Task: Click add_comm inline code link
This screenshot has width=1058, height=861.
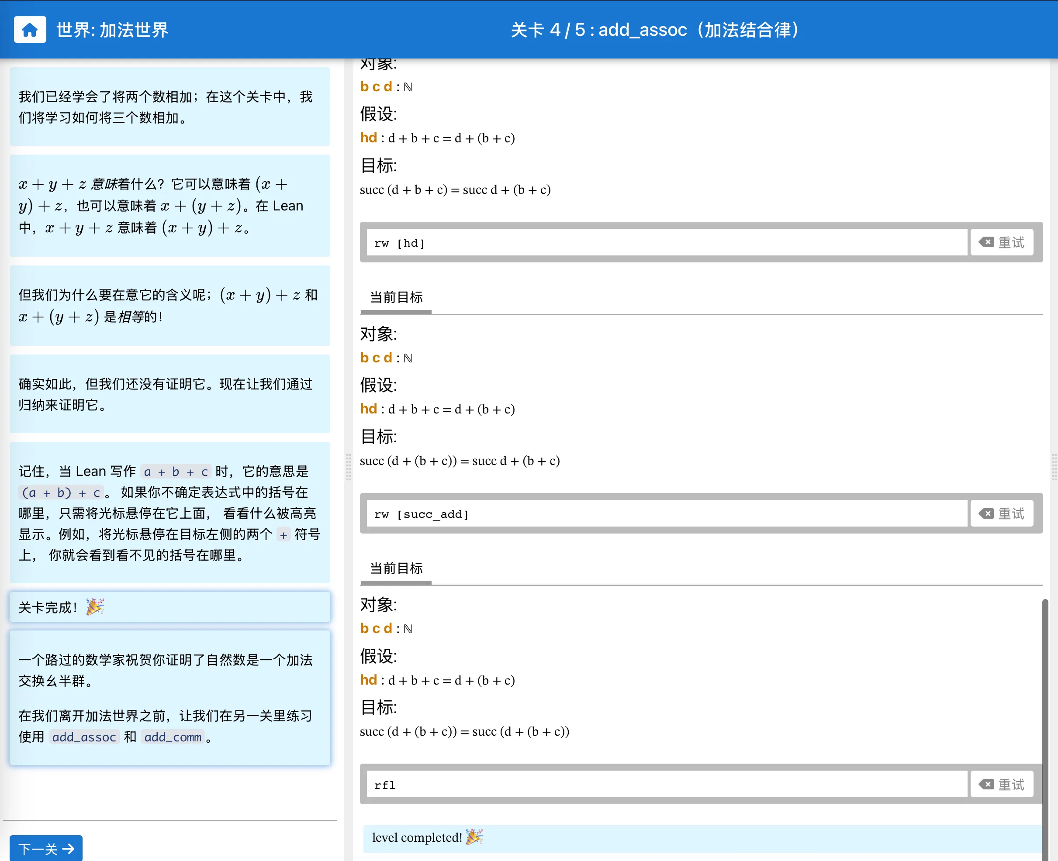Action: click(173, 737)
